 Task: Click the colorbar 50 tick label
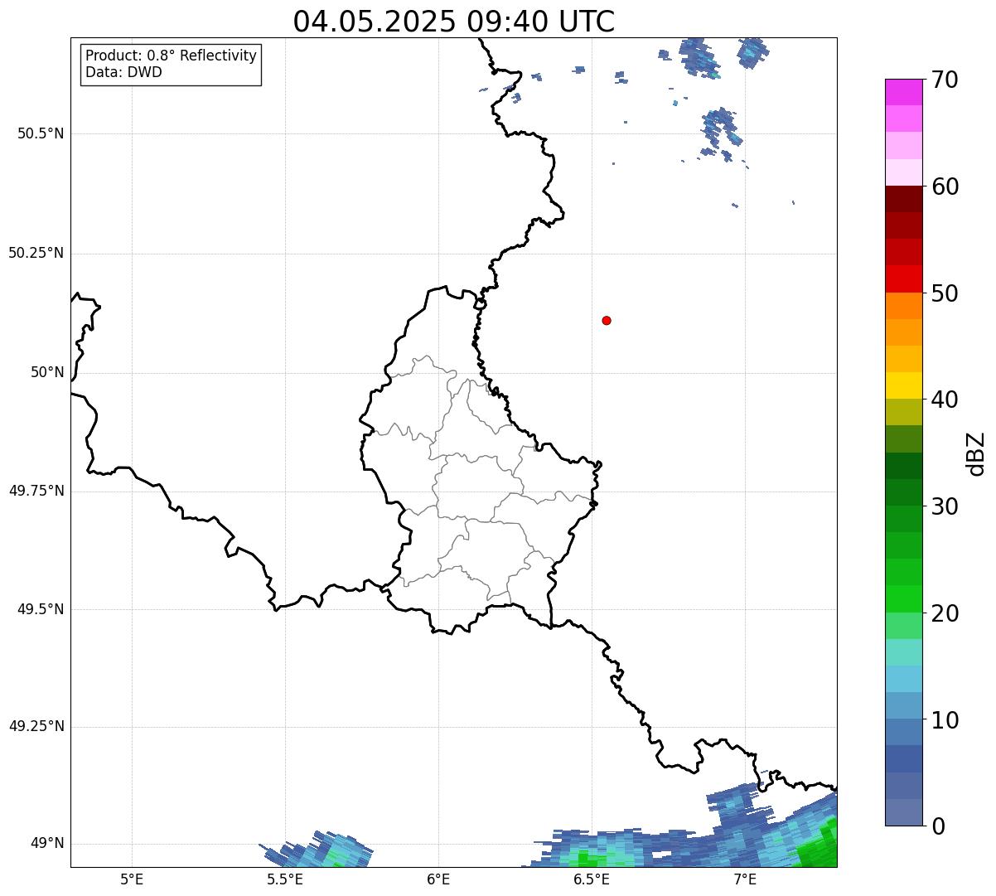pyautogui.click(x=945, y=293)
